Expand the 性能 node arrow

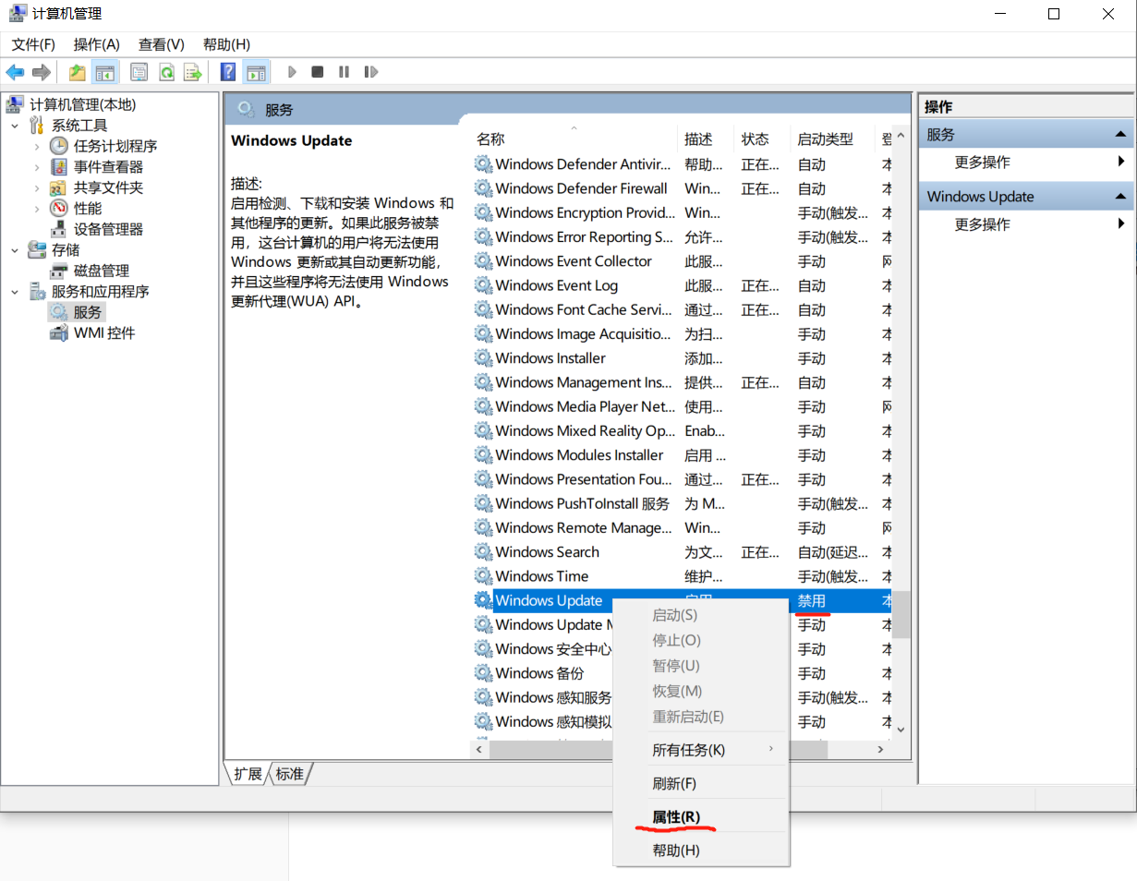click(37, 209)
